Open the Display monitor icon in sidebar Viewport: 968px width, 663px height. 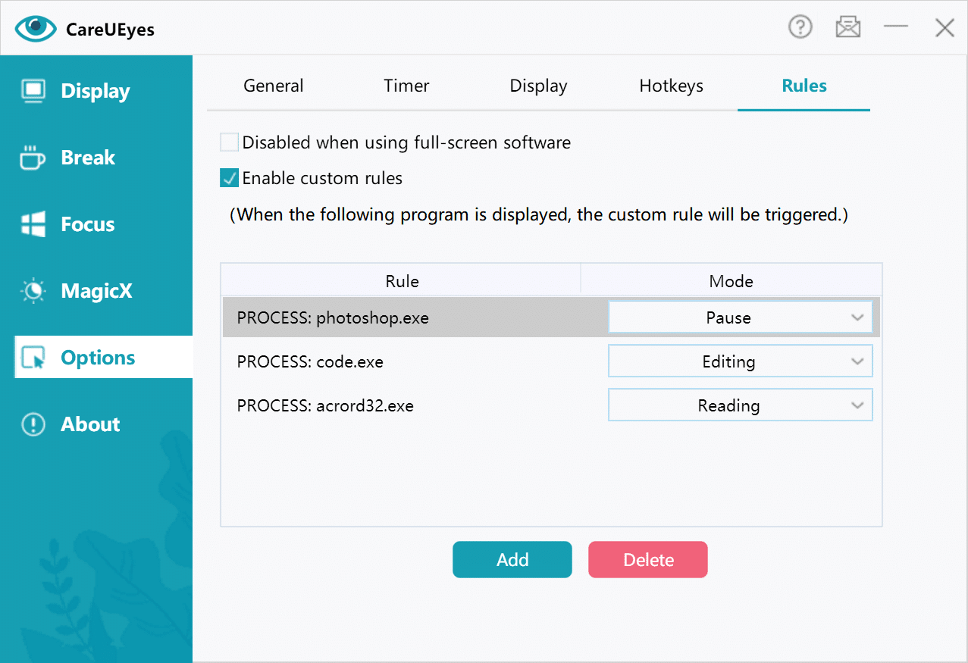(x=33, y=91)
